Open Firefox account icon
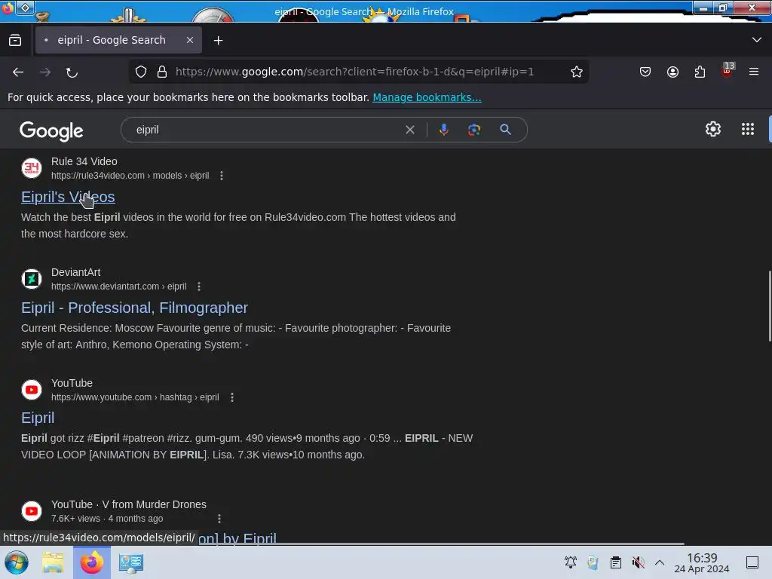Screen dimensions: 772x579 click(x=672, y=72)
